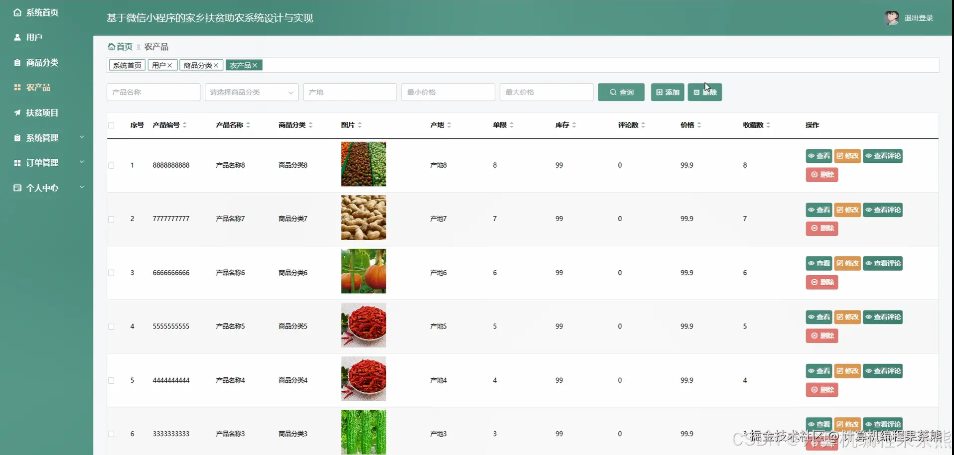
Task: Check the row for 产品名称7
Action: click(x=111, y=219)
